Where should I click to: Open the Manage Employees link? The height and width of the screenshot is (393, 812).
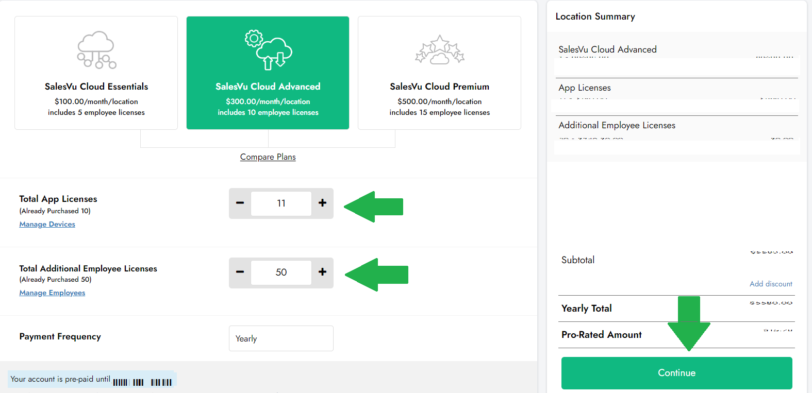pyautogui.click(x=52, y=293)
